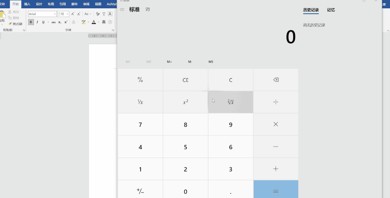Viewport: 390px width, 198px height.
Task: Click the backspace key in the calculator
Action: click(276, 80)
